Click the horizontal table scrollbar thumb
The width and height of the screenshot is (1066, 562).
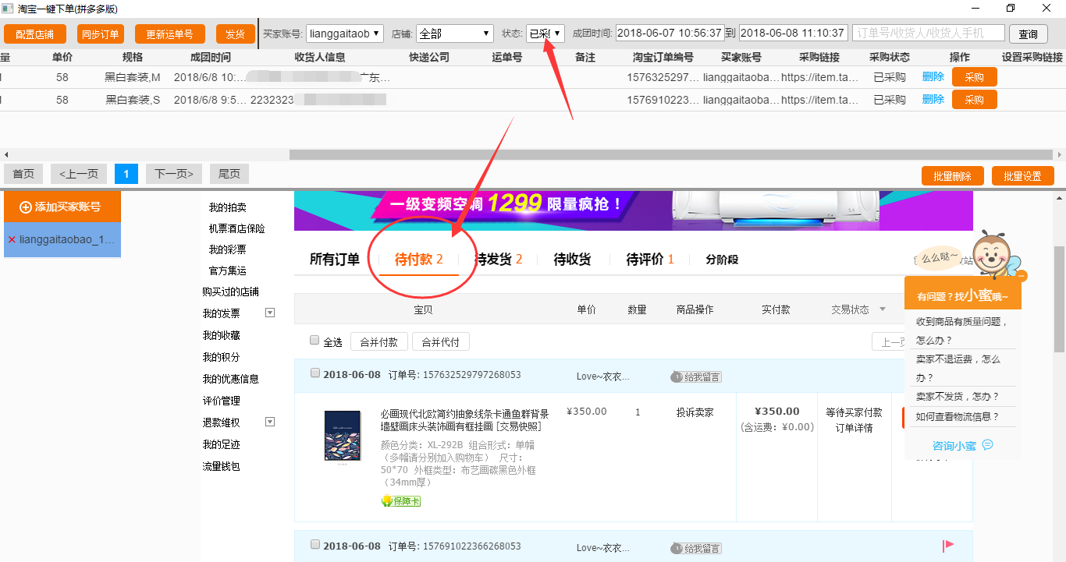pos(673,154)
